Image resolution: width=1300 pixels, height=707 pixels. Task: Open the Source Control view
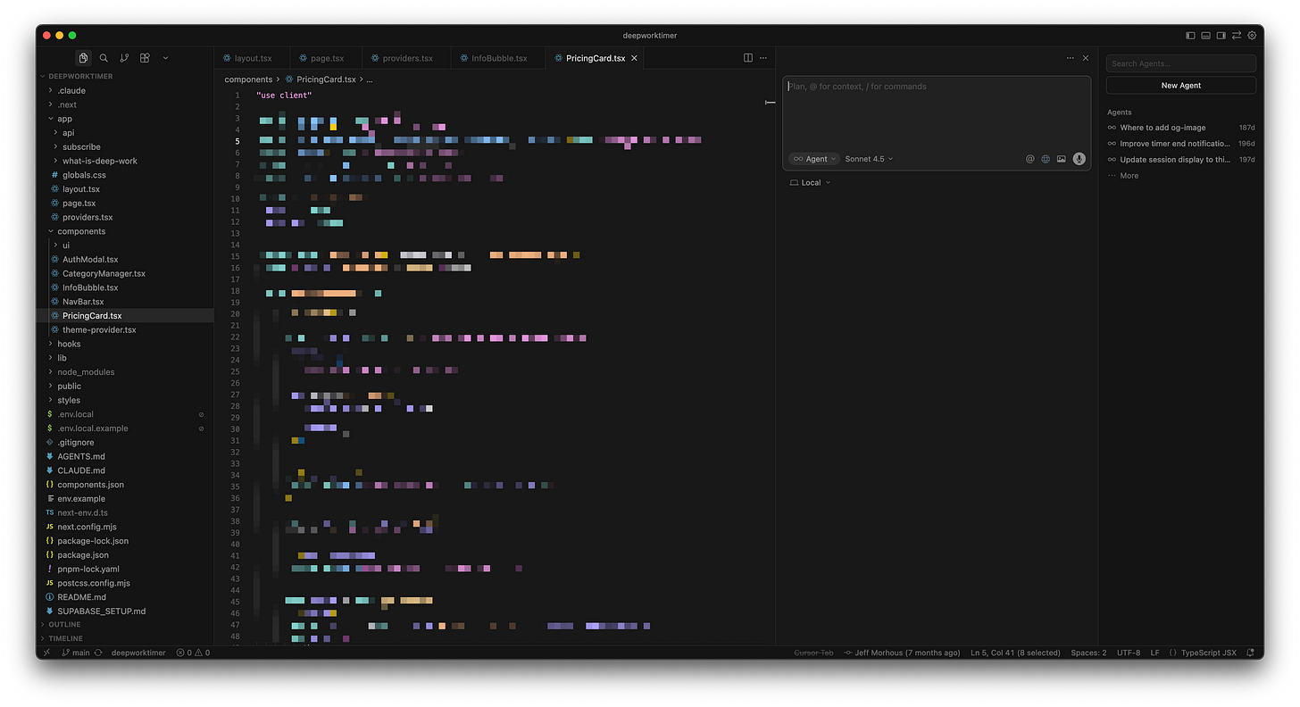pos(124,57)
